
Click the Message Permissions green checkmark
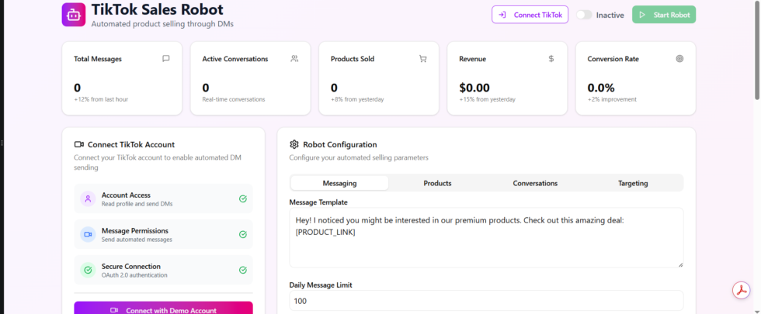243,235
